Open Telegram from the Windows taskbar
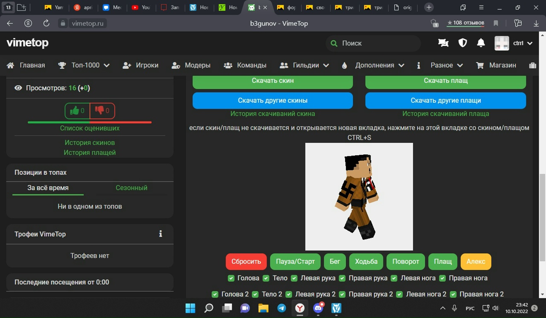The height and width of the screenshot is (318, 546). [282, 308]
